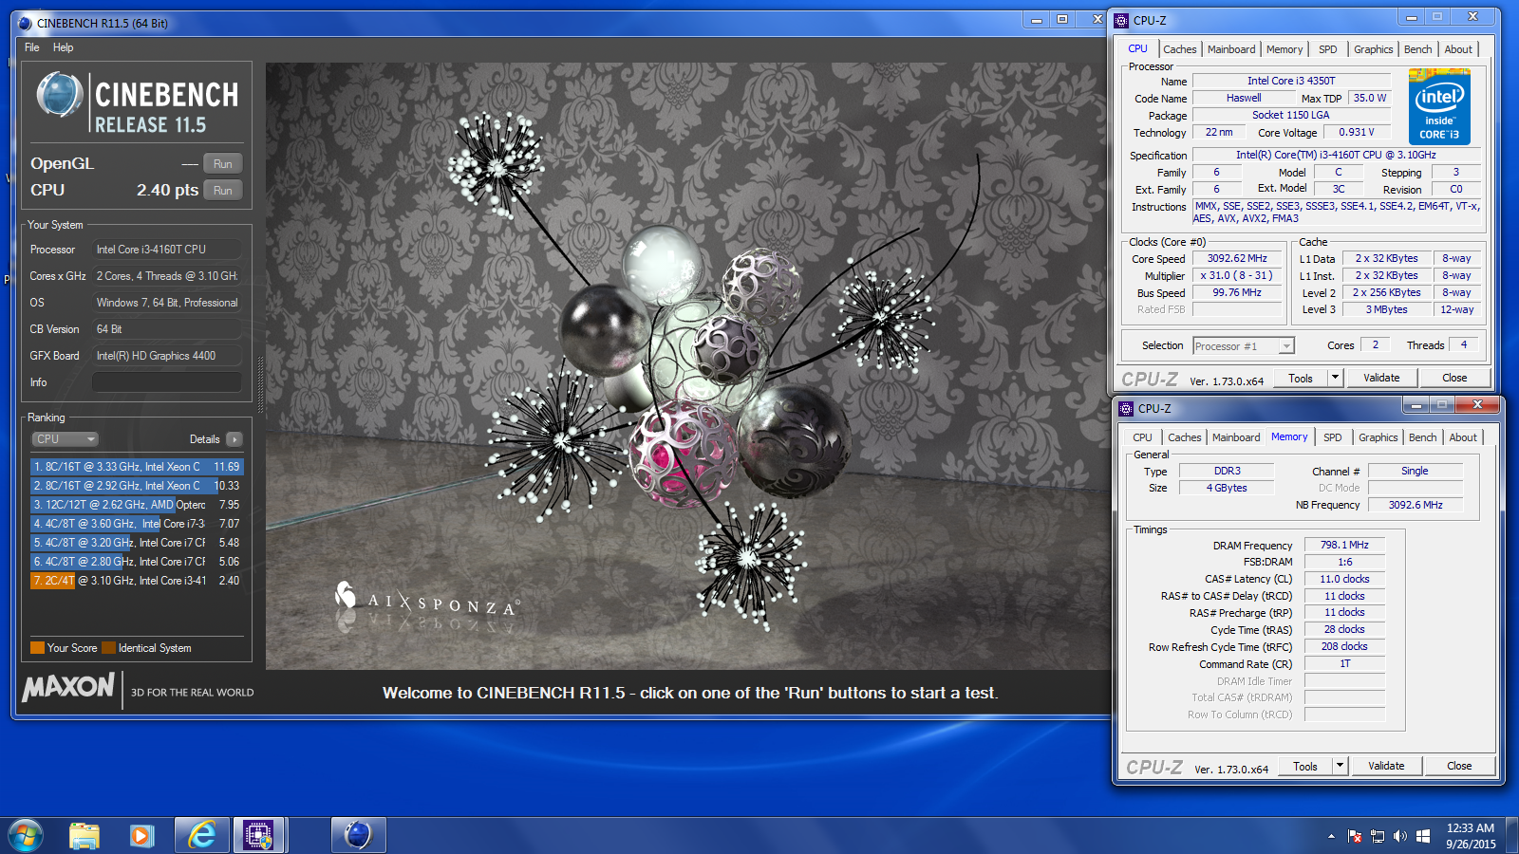Switch to SPD tab in bottom CPU-Z
The height and width of the screenshot is (854, 1519).
1333,437
